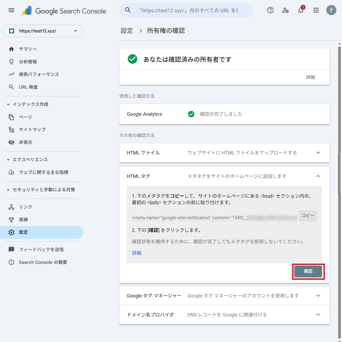Go to 検索パフォーマンス in sidebar
This screenshot has width=342, height=342.
coord(39,74)
